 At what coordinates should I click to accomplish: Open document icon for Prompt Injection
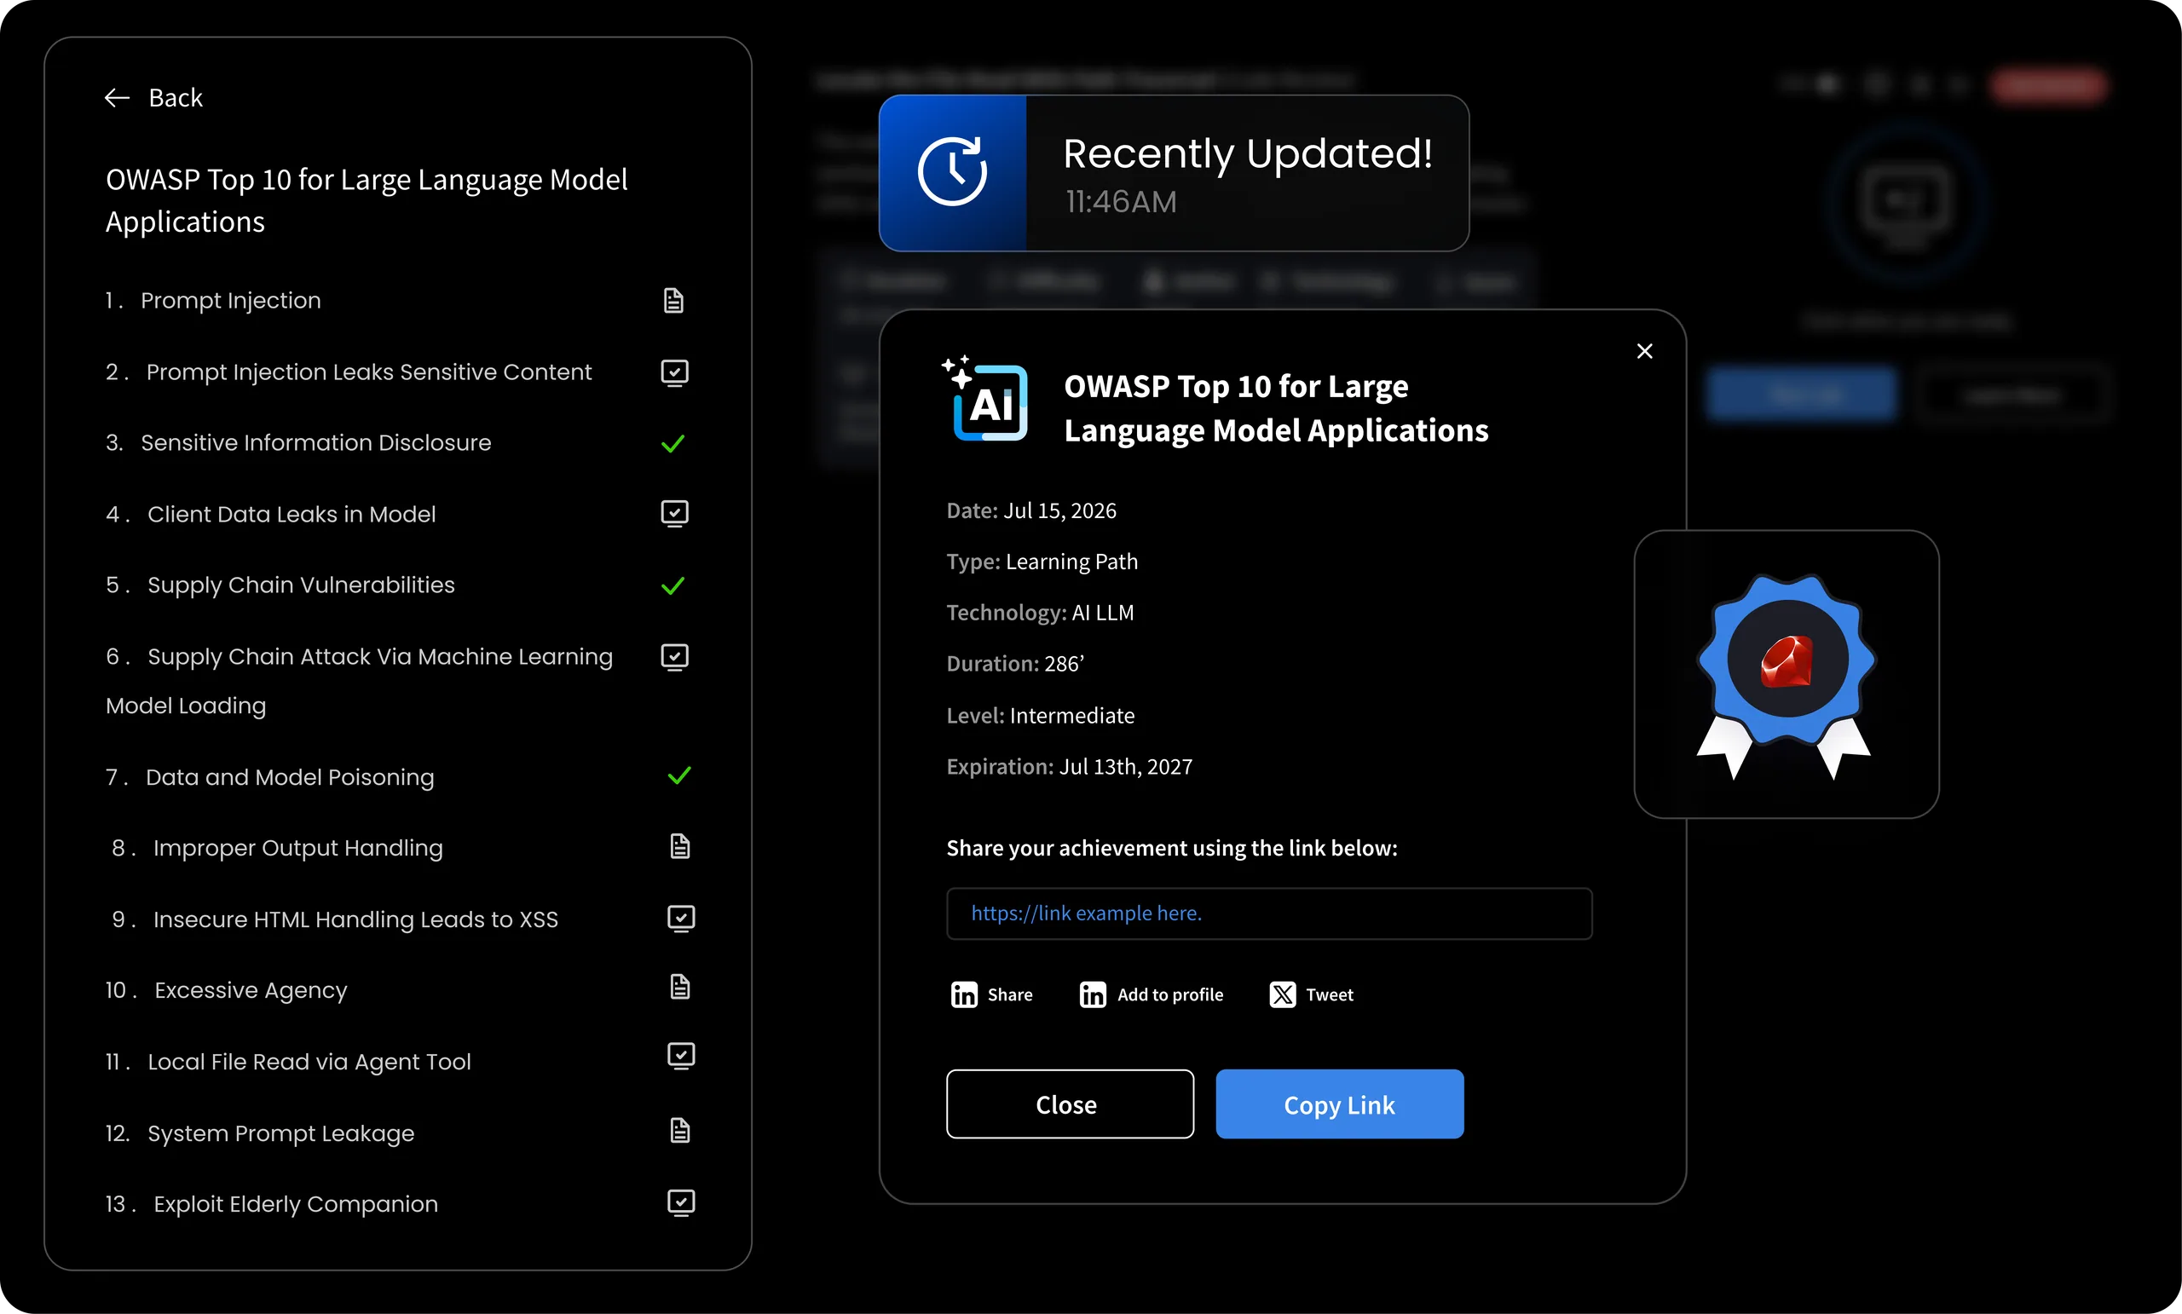click(673, 300)
